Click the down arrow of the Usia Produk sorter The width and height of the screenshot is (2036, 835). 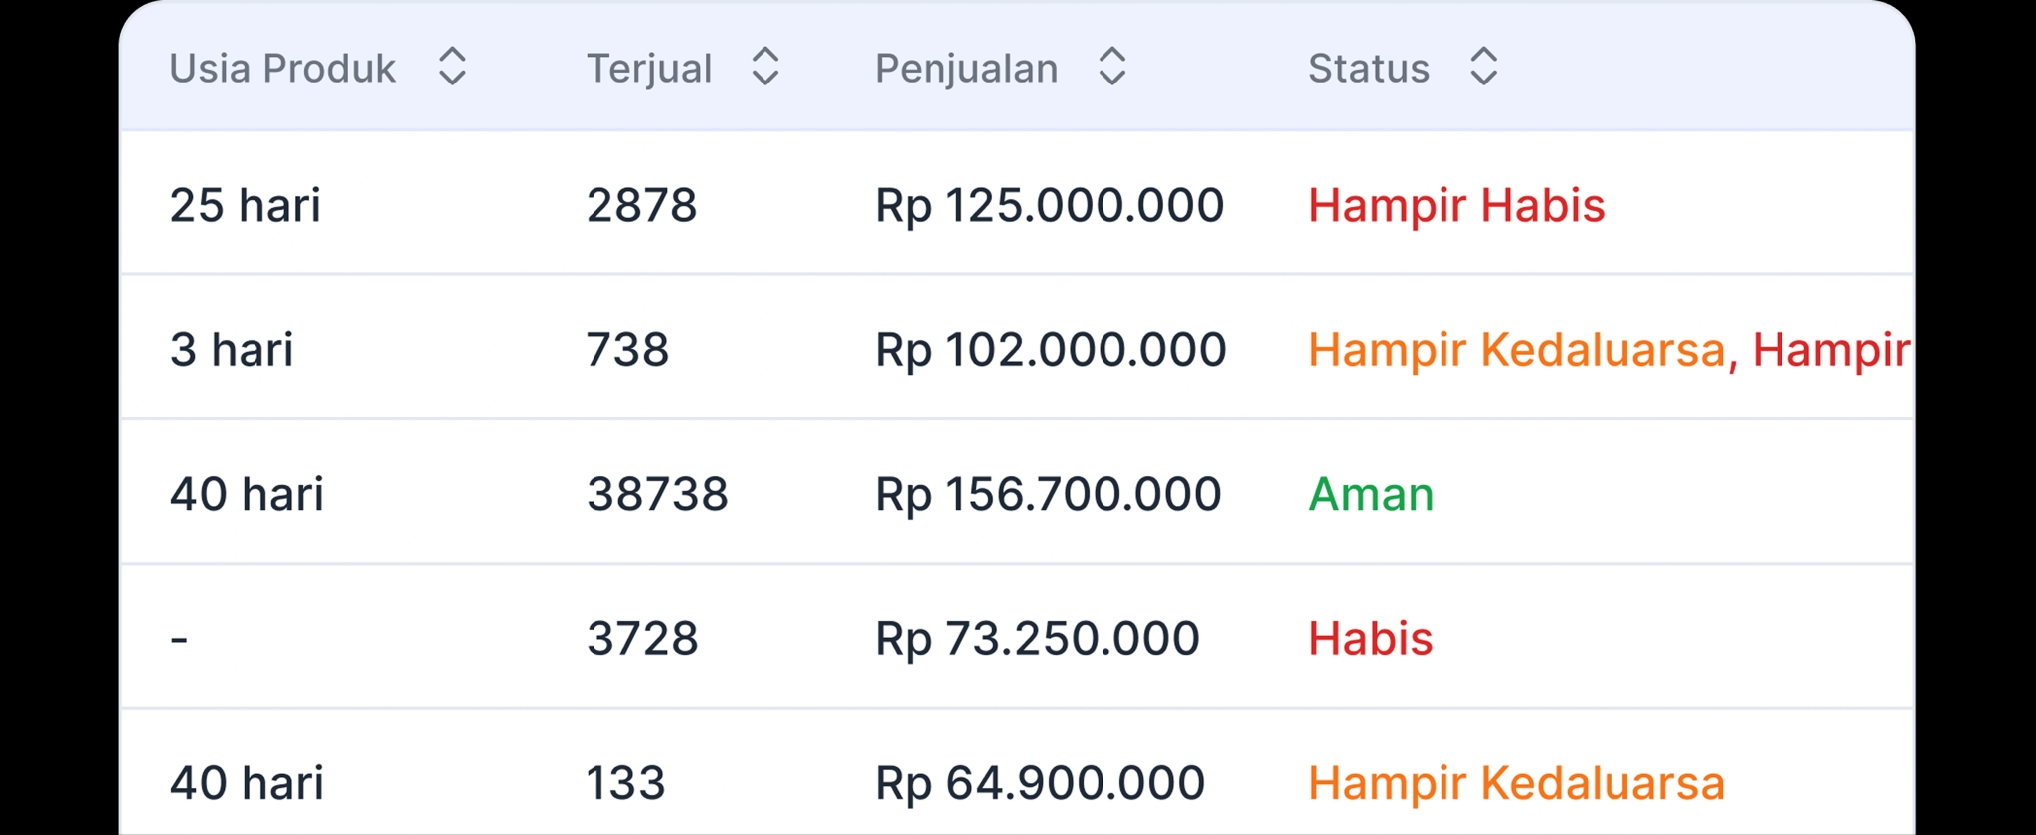point(453,79)
